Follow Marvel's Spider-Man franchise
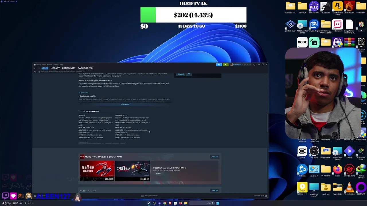The image size is (367, 206). [158, 174]
